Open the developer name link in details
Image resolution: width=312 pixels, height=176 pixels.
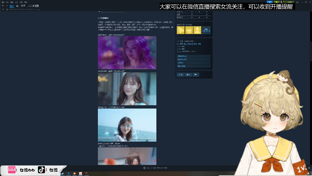pos(183,46)
